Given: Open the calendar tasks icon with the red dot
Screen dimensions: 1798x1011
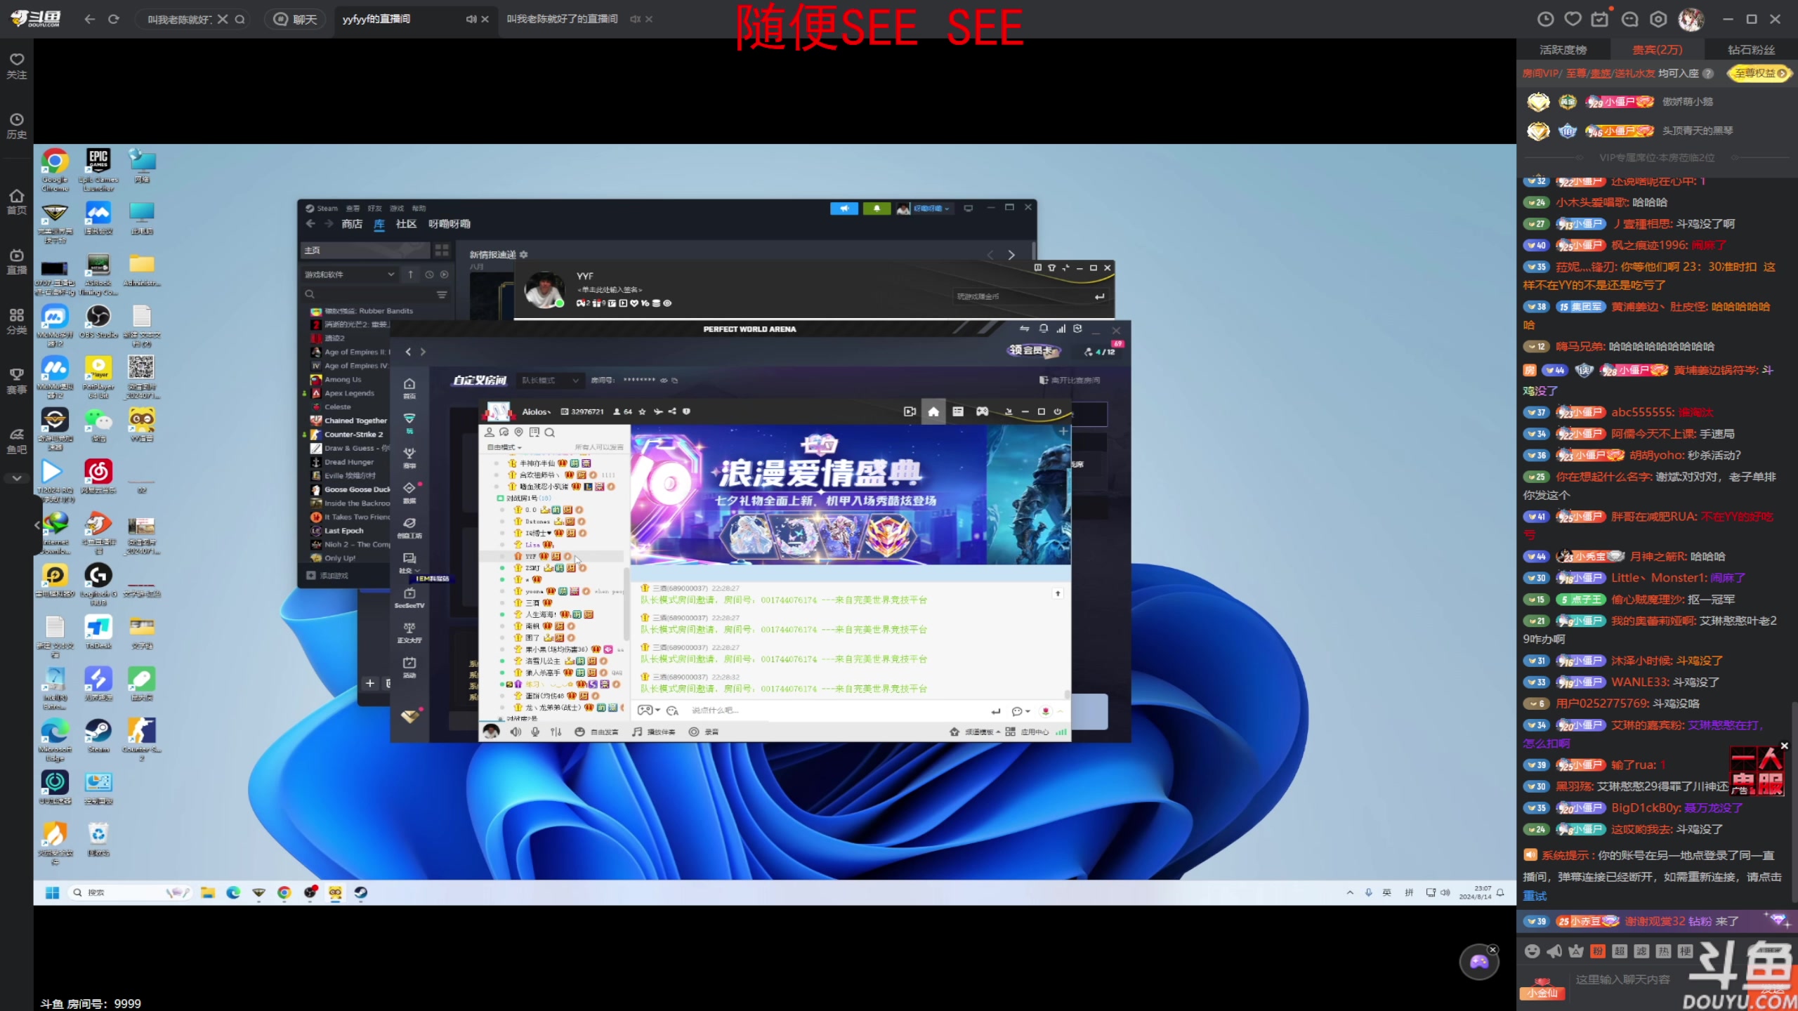Looking at the screenshot, I should pos(1600,18).
